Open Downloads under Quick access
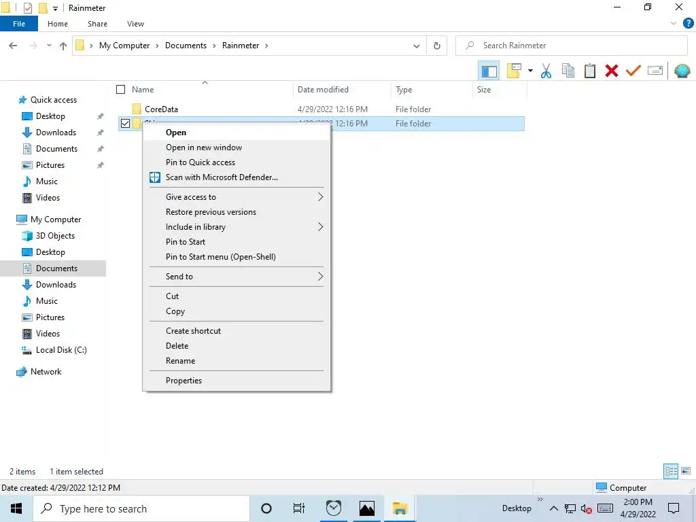 pyautogui.click(x=56, y=133)
